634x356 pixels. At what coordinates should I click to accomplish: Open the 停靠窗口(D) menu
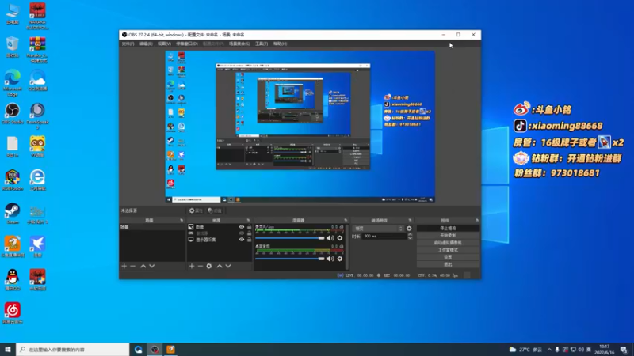187,44
